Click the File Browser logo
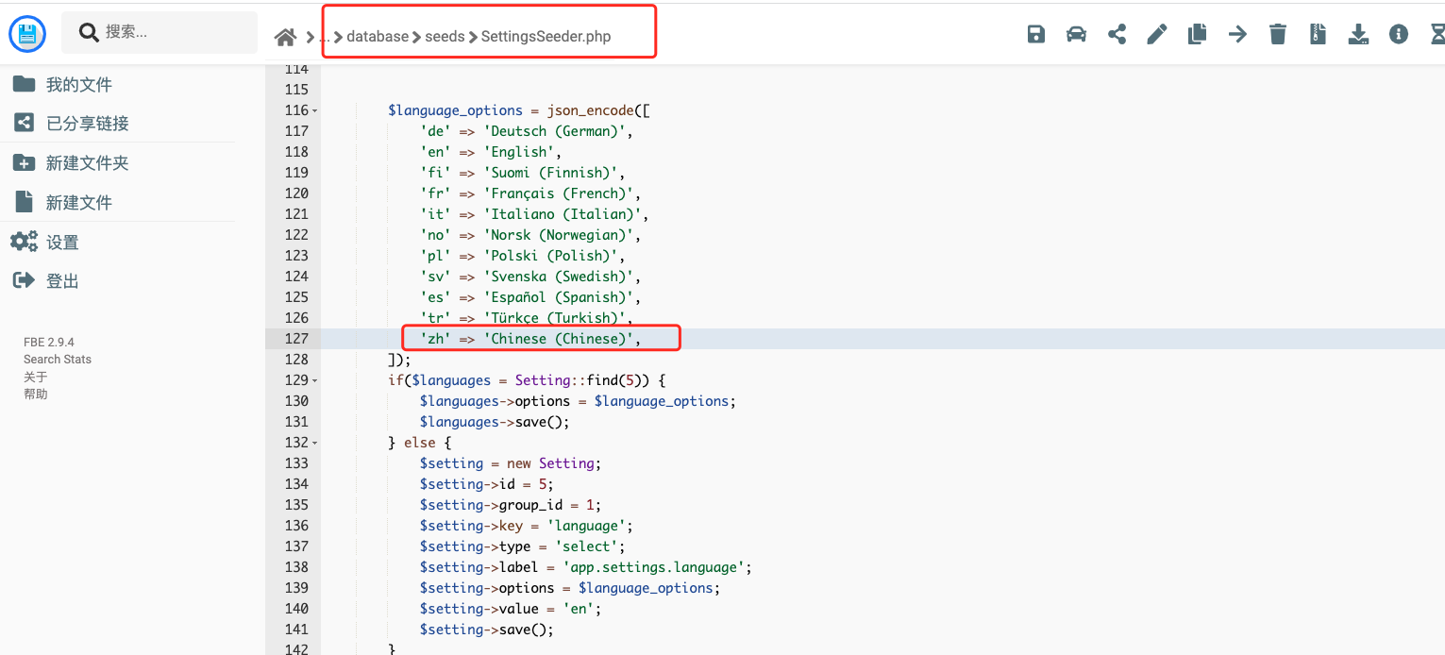The image size is (1445, 655). (27, 35)
